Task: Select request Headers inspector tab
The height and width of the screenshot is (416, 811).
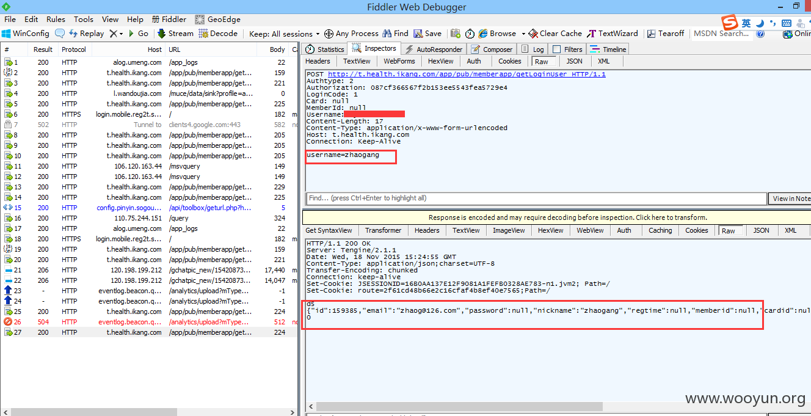Action: (x=318, y=61)
